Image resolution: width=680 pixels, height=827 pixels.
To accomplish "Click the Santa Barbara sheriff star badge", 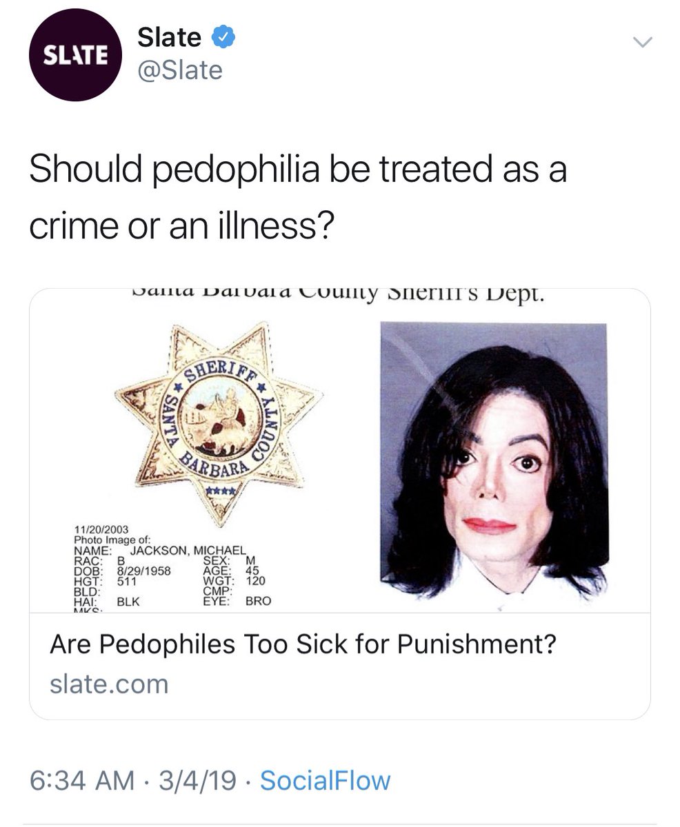I will click(219, 422).
